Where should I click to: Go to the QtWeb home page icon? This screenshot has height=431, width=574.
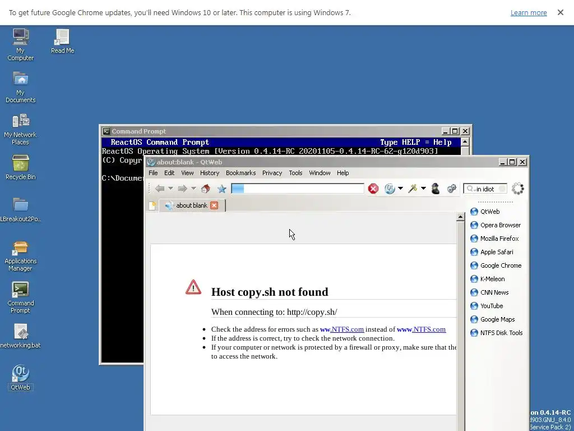pos(205,189)
